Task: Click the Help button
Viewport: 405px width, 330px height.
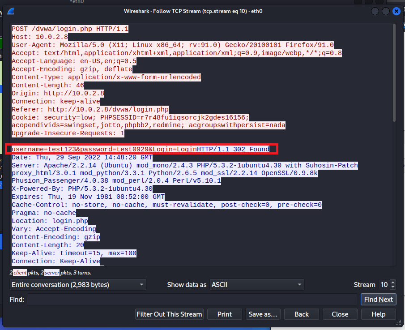Action: [379, 314]
